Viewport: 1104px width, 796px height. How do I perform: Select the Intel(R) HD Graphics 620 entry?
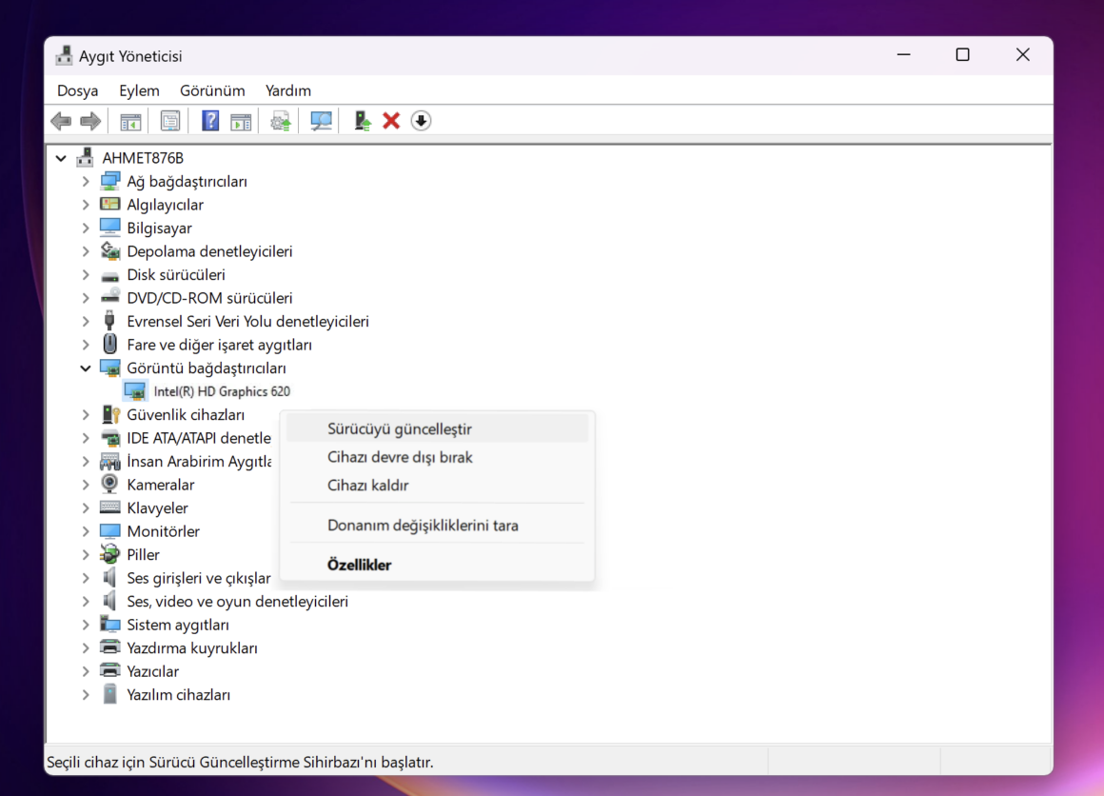tap(222, 391)
